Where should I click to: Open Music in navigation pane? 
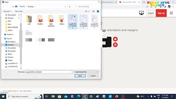pos(10,54)
